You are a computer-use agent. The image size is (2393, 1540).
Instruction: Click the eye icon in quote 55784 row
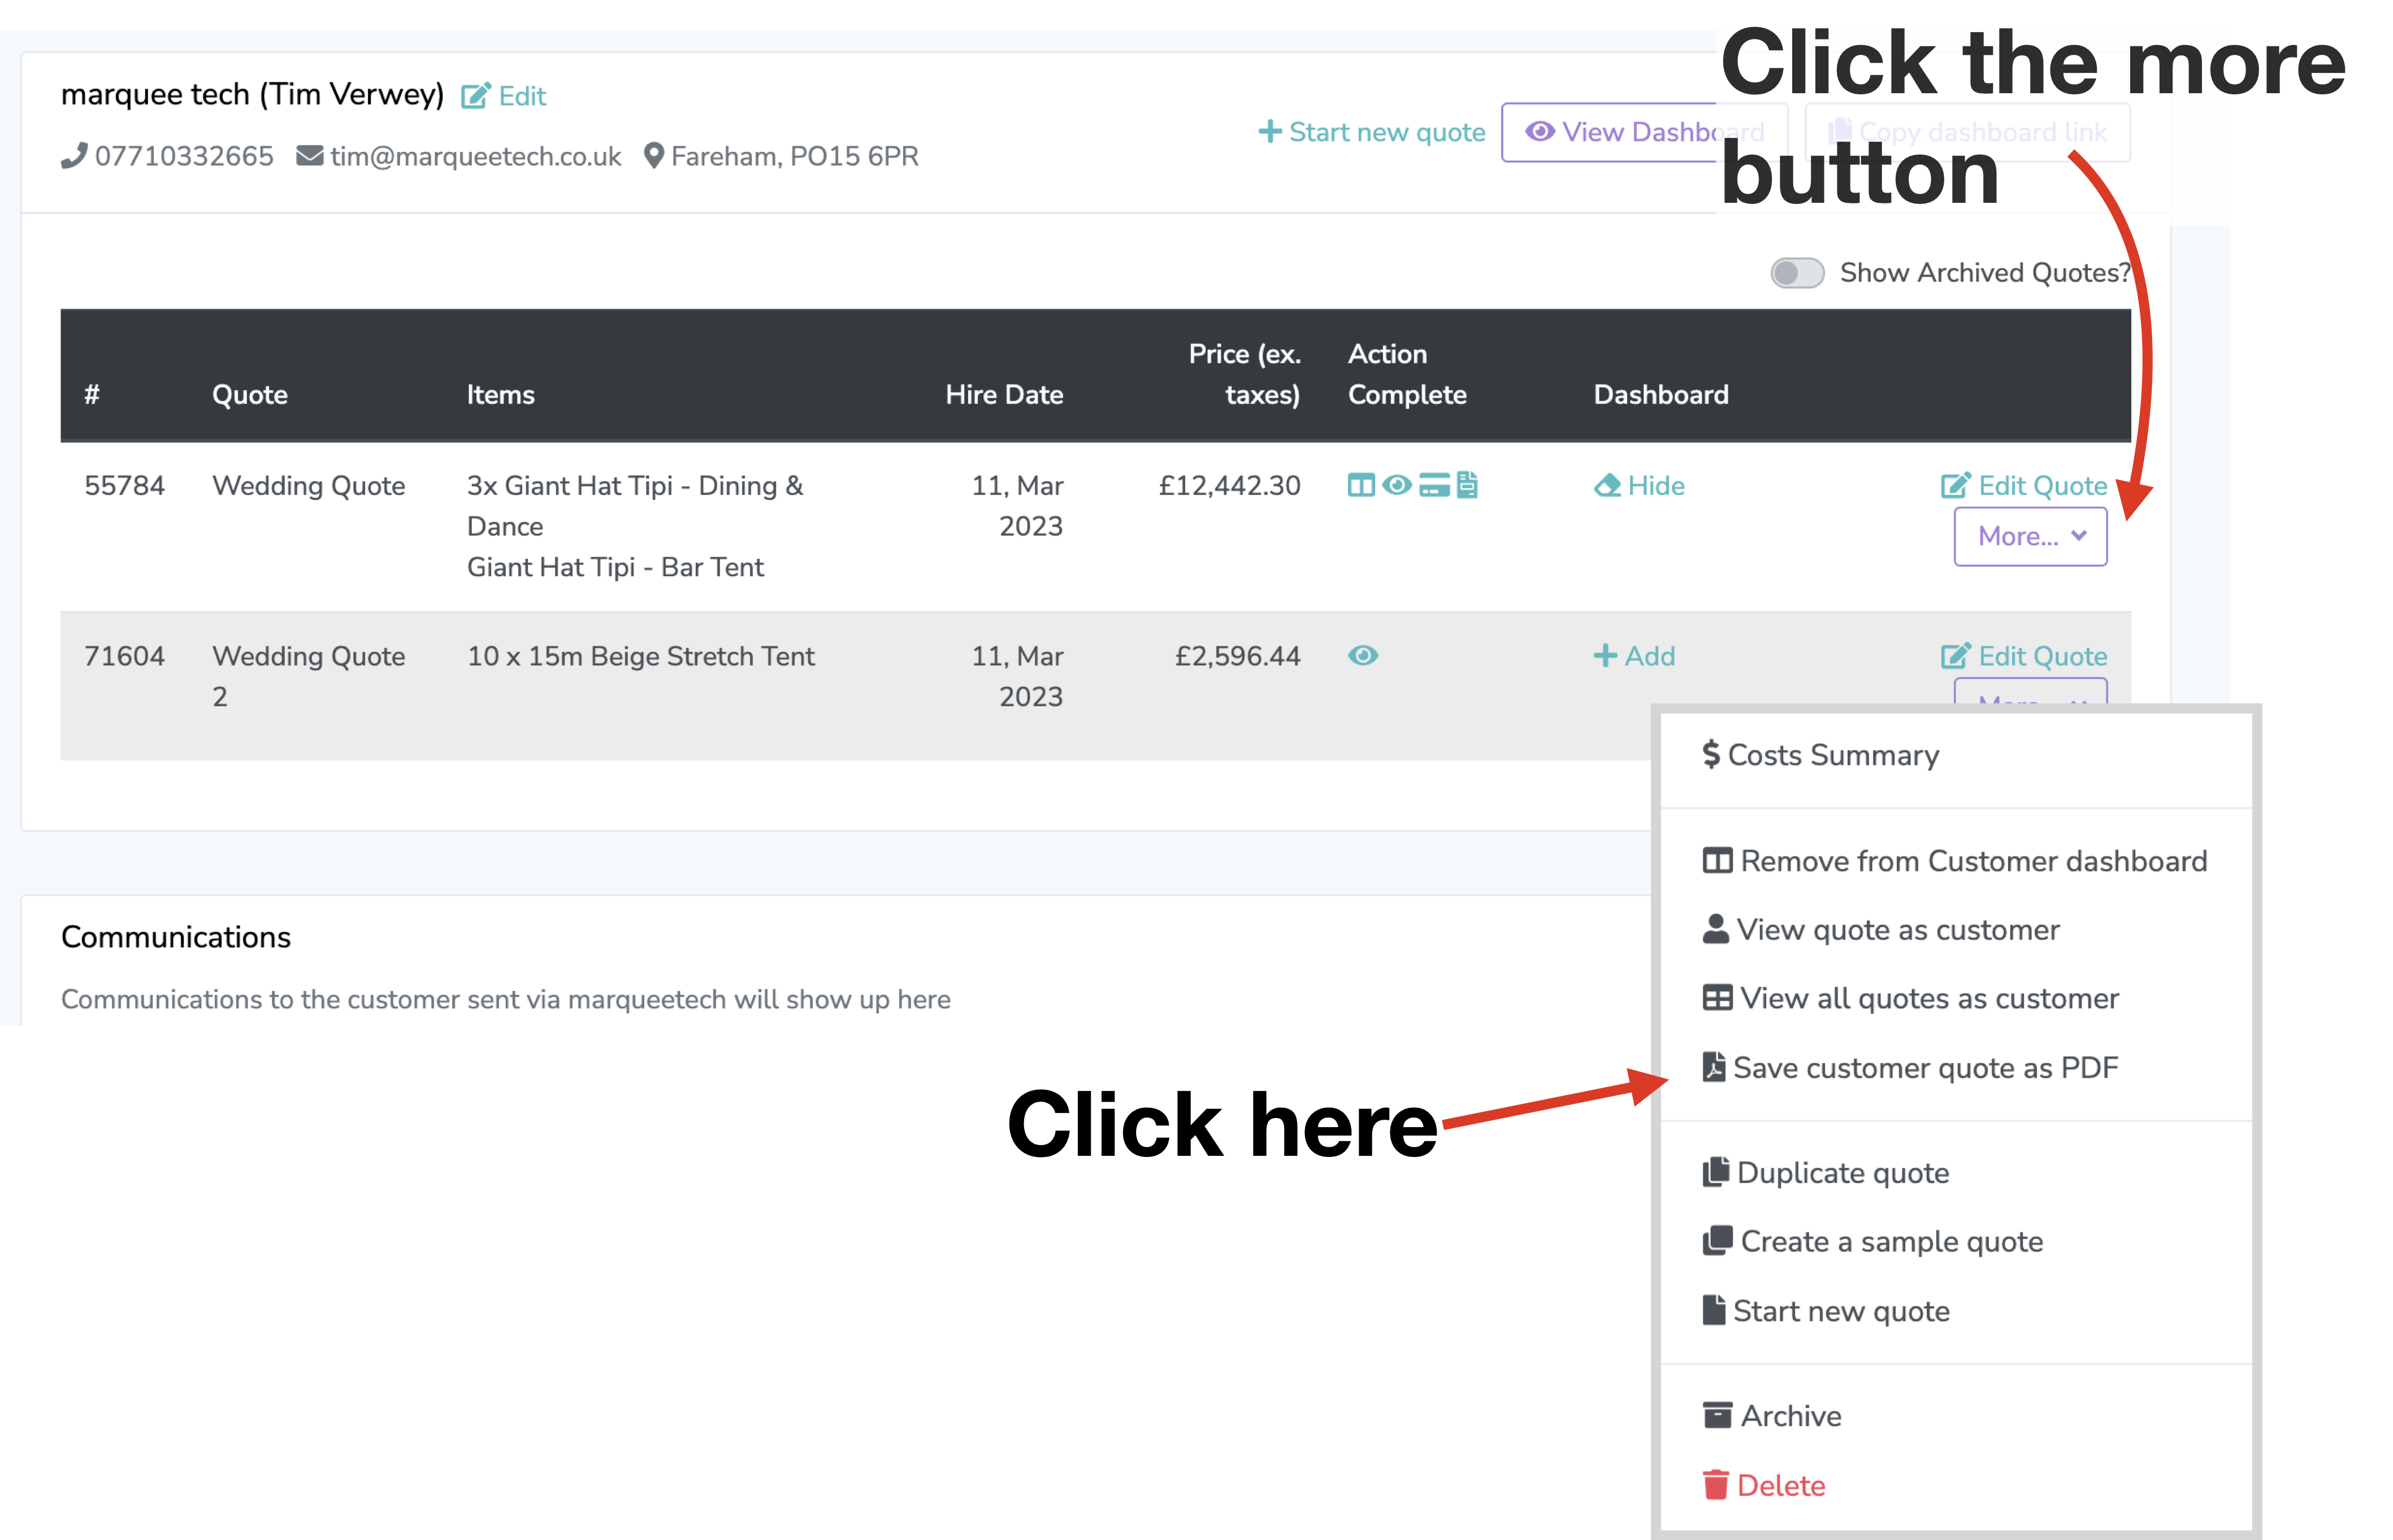pyautogui.click(x=1397, y=485)
